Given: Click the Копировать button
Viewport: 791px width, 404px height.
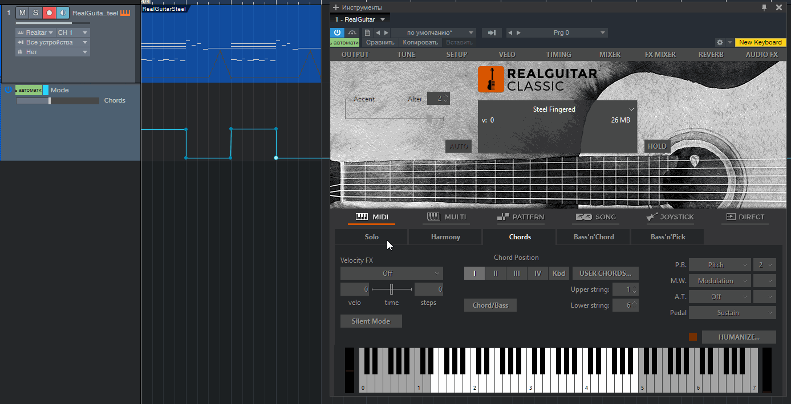Looking at the screenshot, I should pos(420,43).
